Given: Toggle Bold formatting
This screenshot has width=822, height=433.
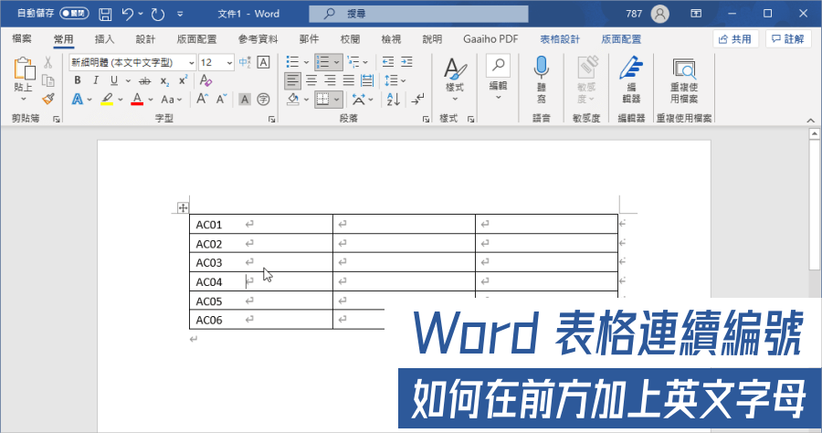Looking at the screenshot, I should tap(78, 80).
